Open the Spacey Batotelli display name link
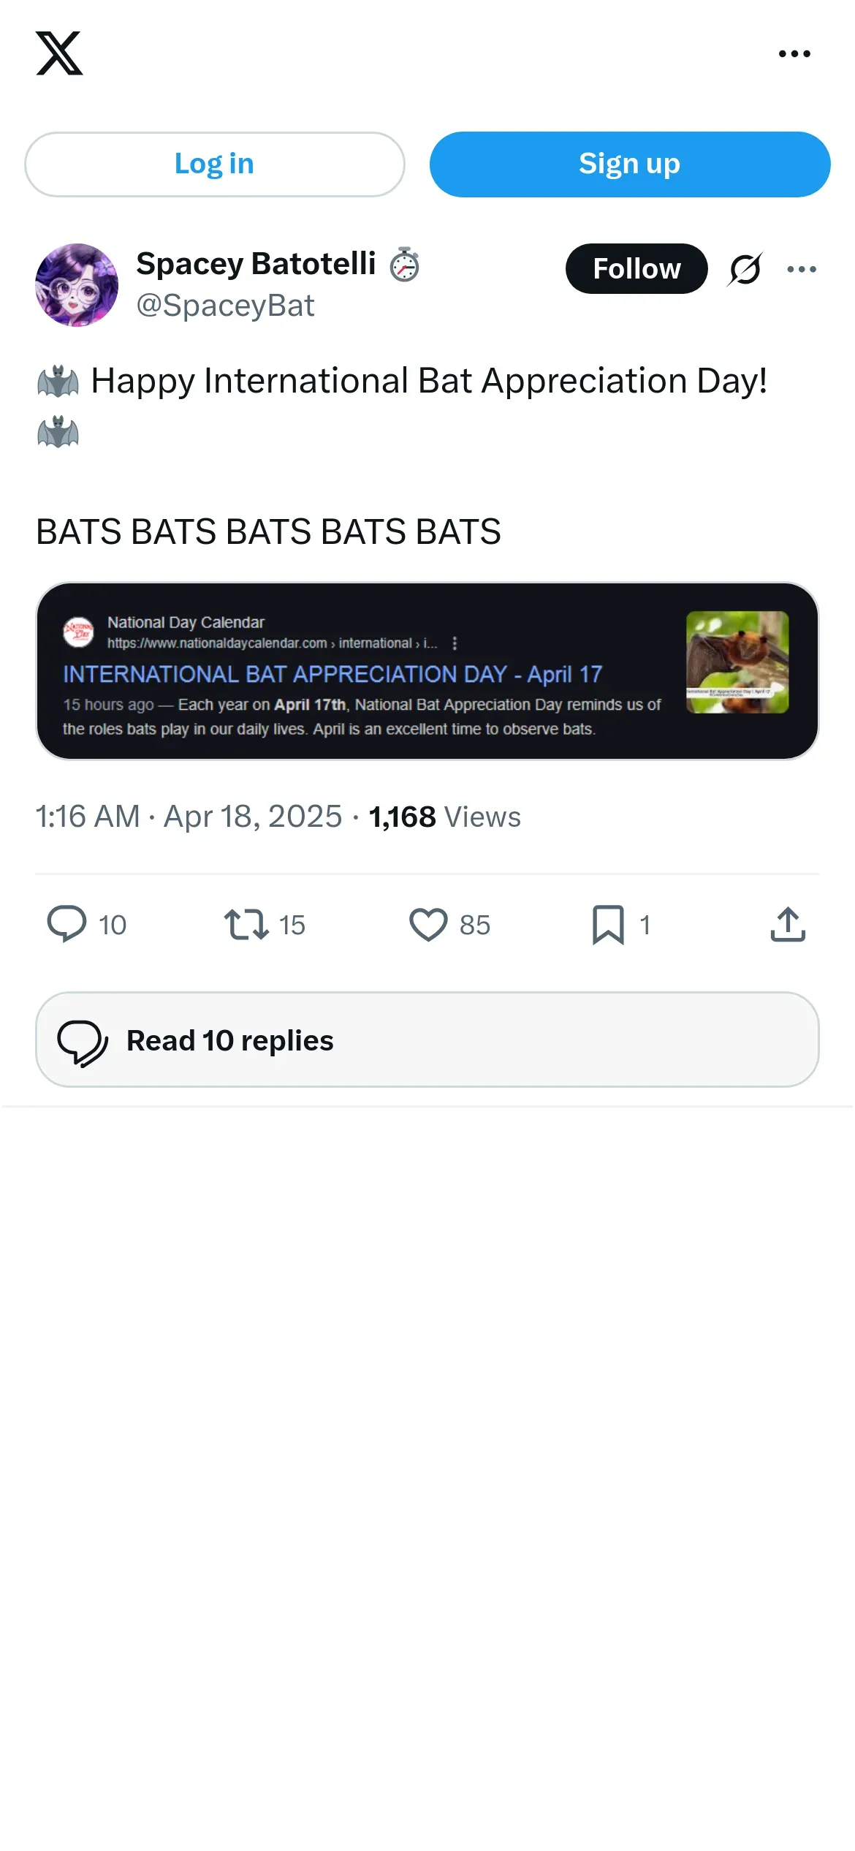The width and height of the screenshot is (855, 1851). coord(256,264)
